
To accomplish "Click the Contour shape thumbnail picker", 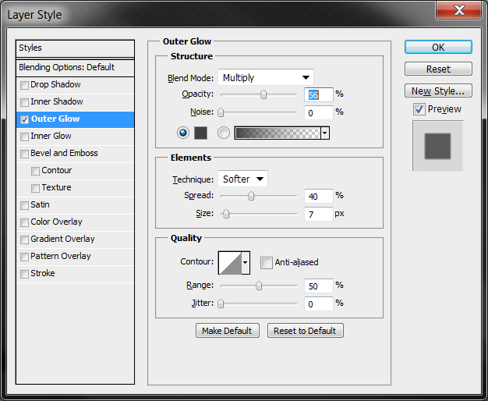I will pyautogui.click(x=230, y=263).
